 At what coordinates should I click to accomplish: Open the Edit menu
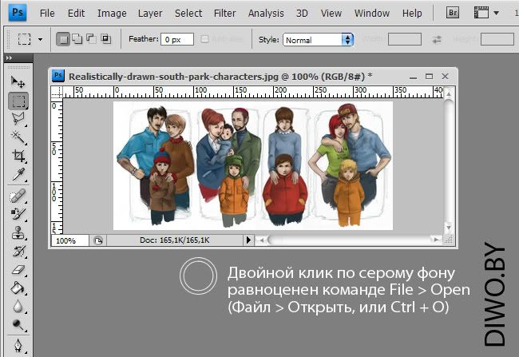tap(76, 14)
